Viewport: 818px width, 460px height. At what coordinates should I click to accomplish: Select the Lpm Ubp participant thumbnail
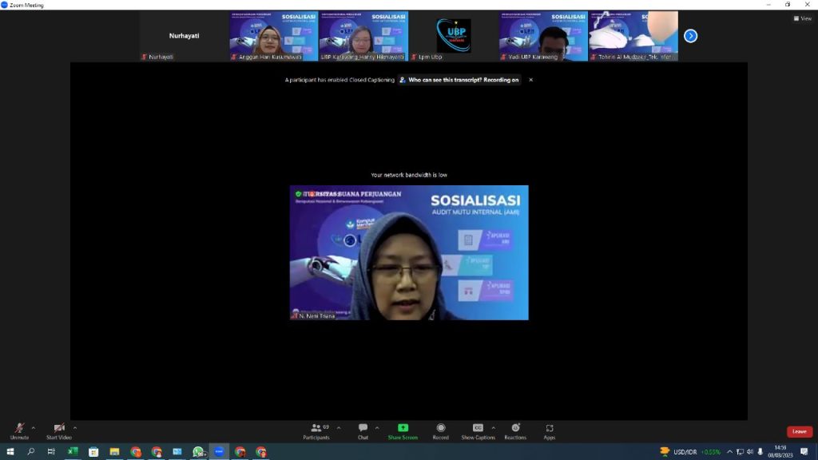tap(454, 36)
